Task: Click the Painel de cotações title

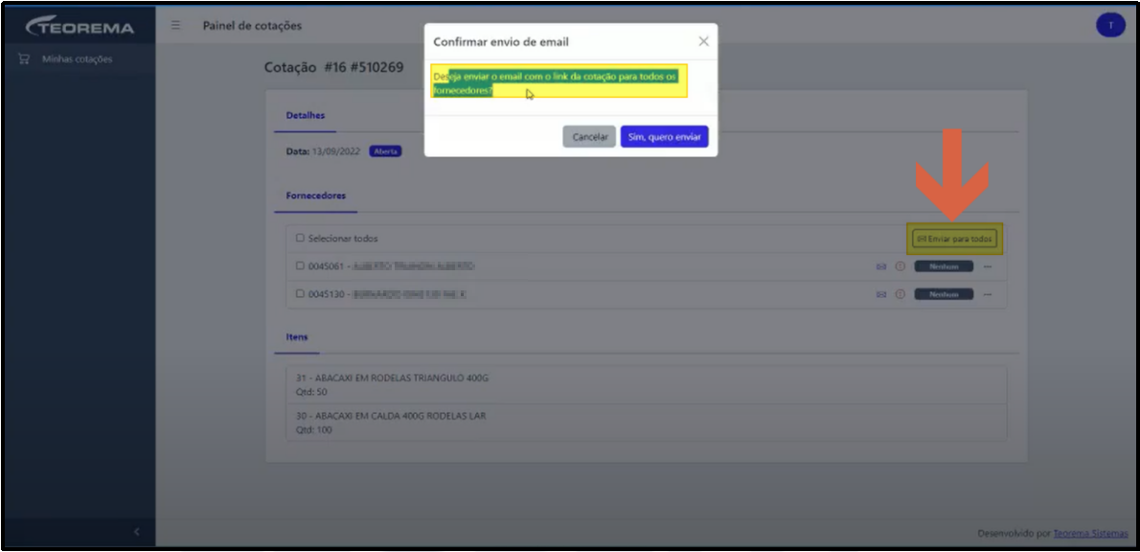Action: pos(252,26)
